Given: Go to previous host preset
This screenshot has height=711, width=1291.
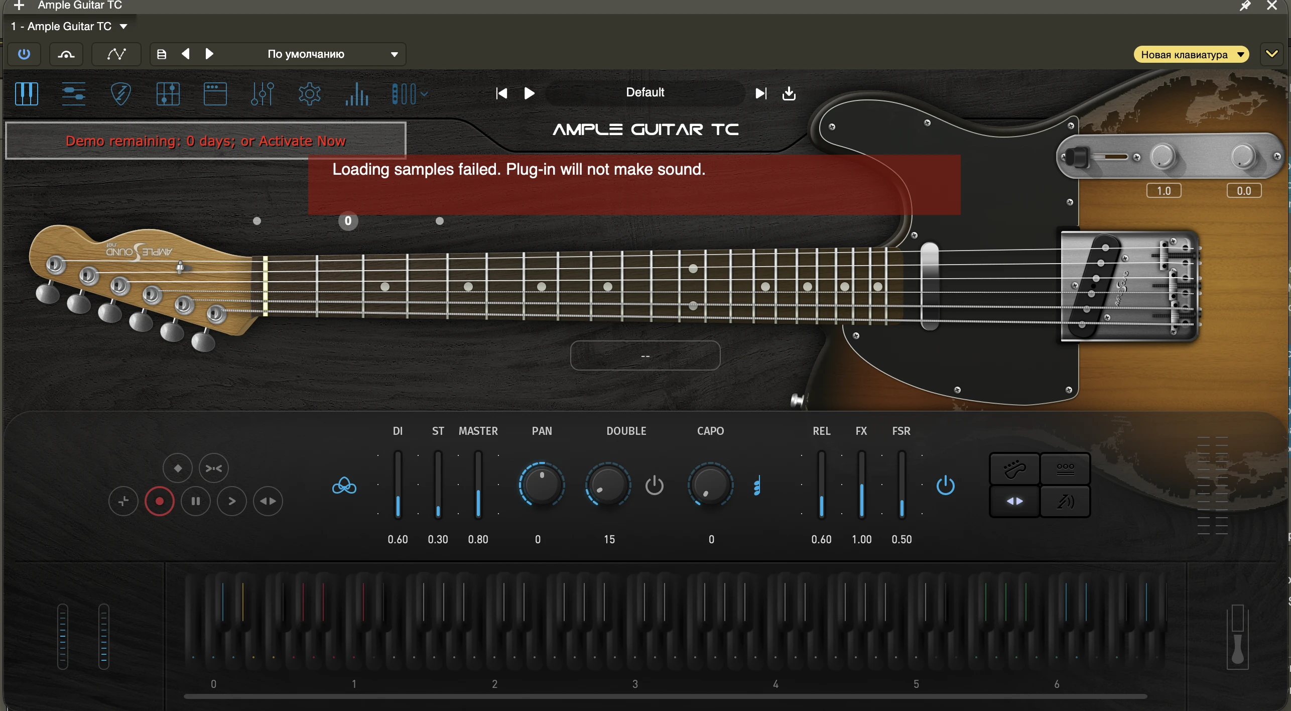Looking at the screenshot, I should coord(186,54).
